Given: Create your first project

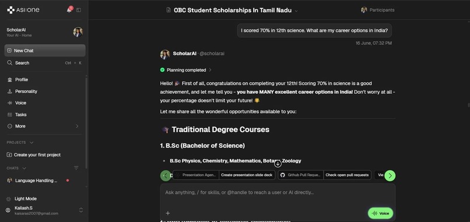Looking at the screenshot, I should [34, 155].
